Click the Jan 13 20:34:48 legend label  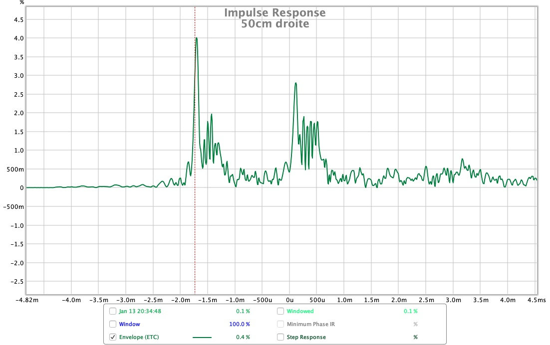tap(140, 311)
